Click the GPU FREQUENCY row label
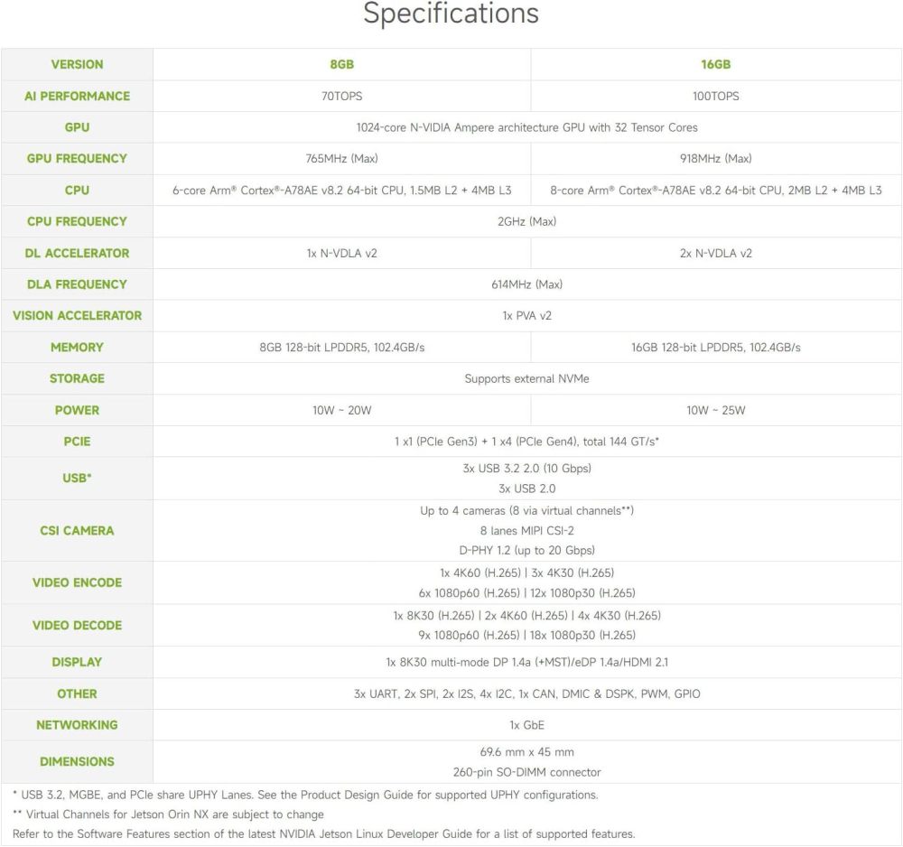The width and height of the screenshot is (903, 847). [77, 159]
